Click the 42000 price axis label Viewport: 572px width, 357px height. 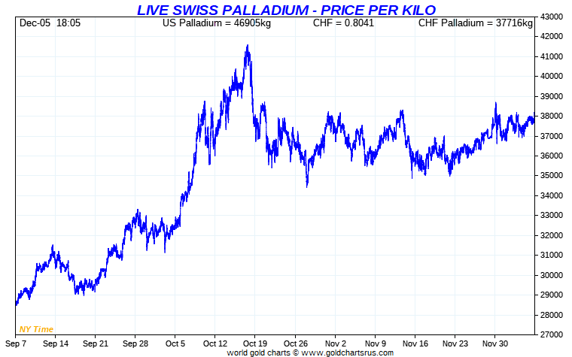tap(551, 36)
